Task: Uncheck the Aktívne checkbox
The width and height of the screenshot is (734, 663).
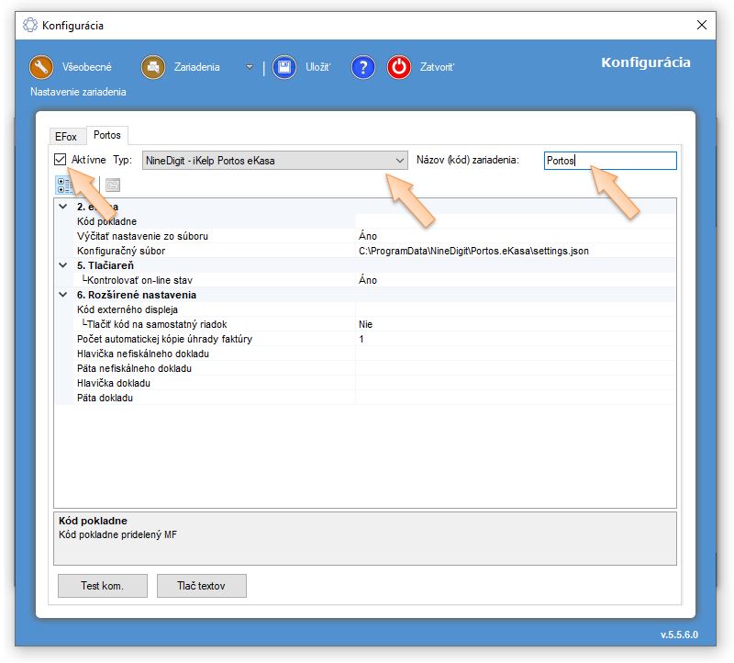Action: tap(61, 160)
